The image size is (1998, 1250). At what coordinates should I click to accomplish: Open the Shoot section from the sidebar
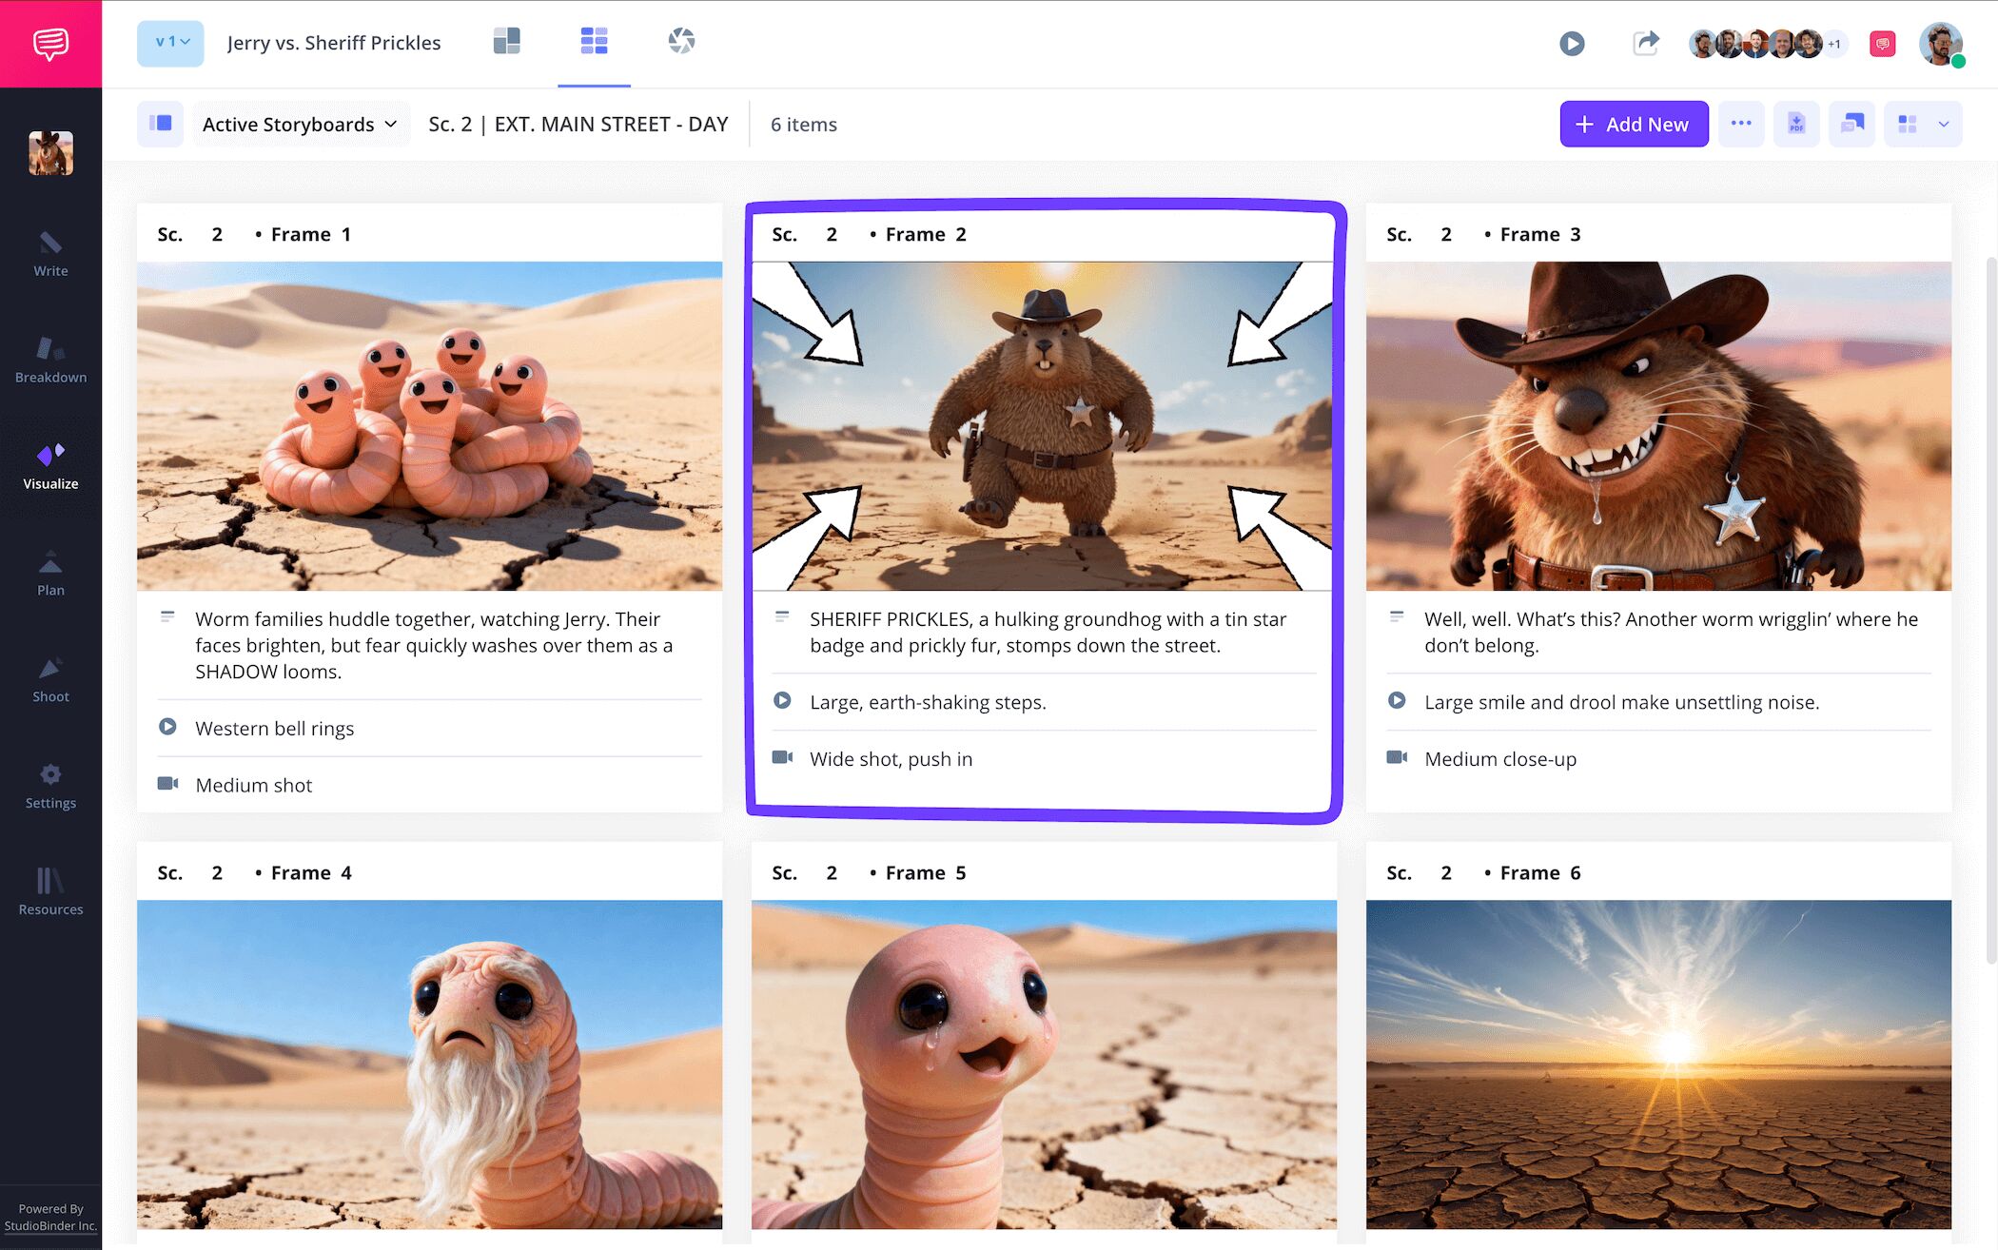pos(50,680)
